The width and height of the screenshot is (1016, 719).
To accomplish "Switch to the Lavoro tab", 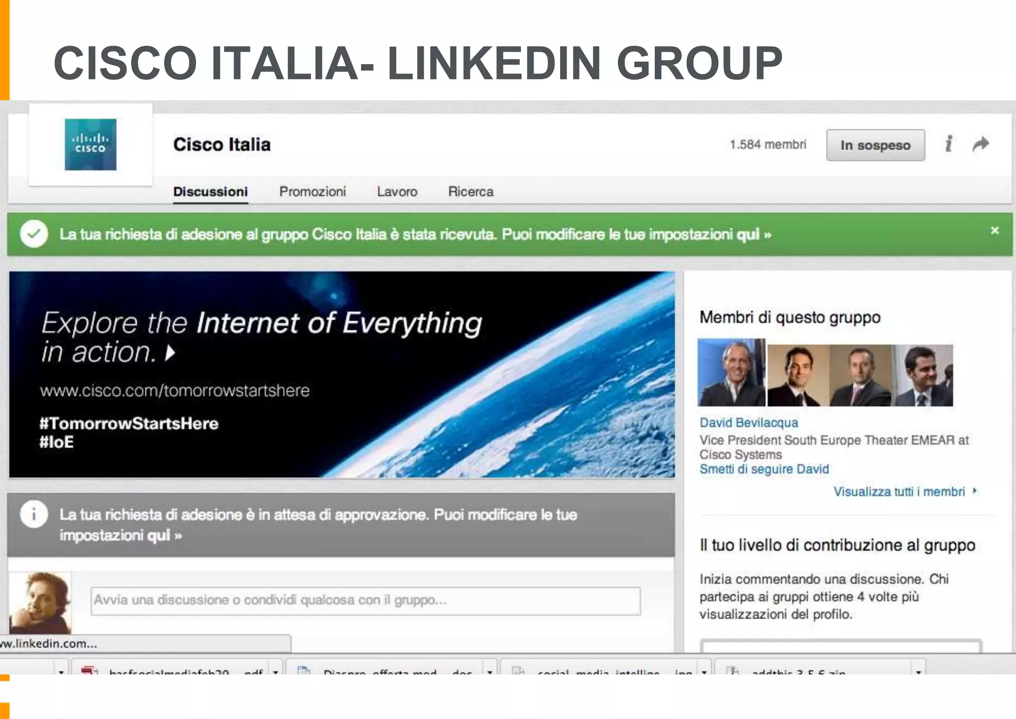I will click(x=397, y=192).
